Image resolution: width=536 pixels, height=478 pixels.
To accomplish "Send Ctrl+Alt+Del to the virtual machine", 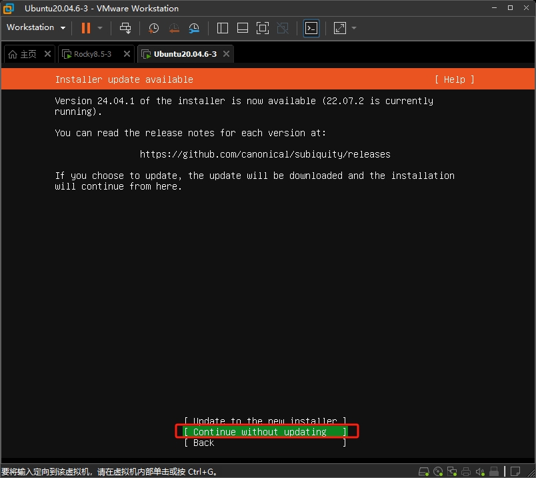I will coord(125,28).
